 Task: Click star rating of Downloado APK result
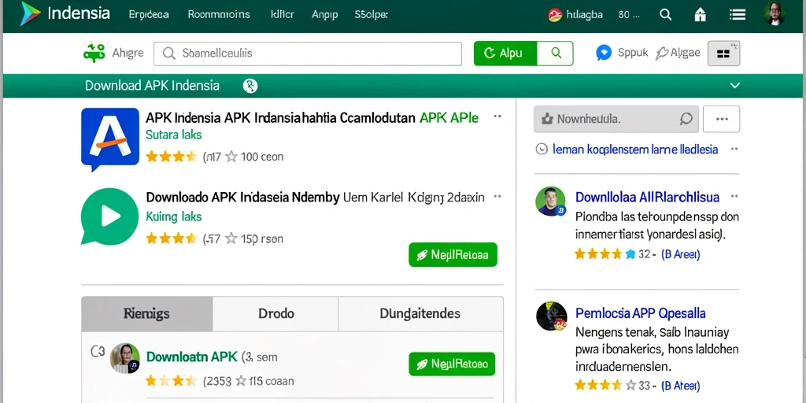pyautogui.click(x=171, y=238)
